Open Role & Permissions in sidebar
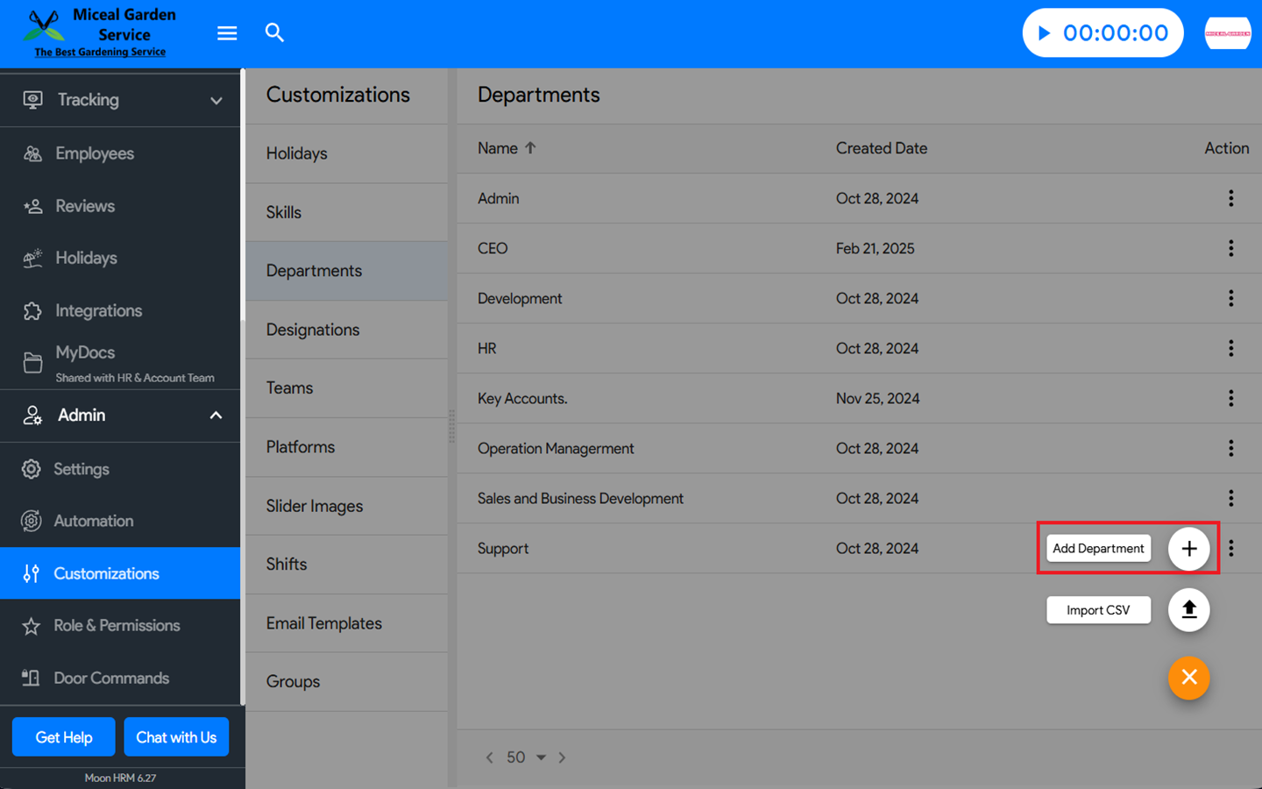The height and width of the screenshot is (789, 1262). click(x=117, y=626)
